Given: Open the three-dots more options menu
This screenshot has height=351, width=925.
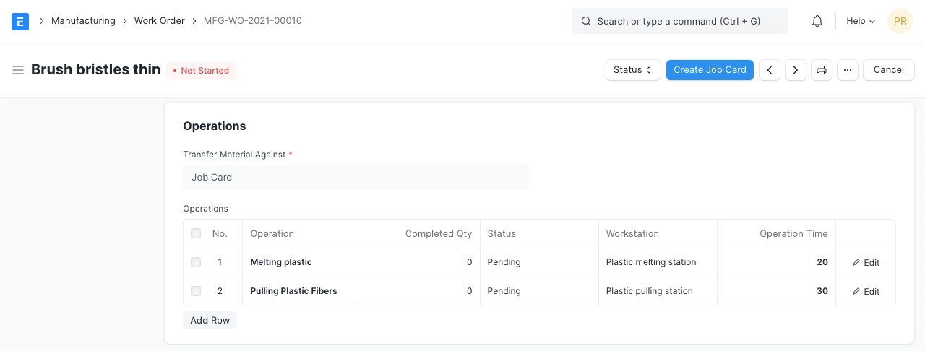Looking at the screenshot, I should click(848, 70).
